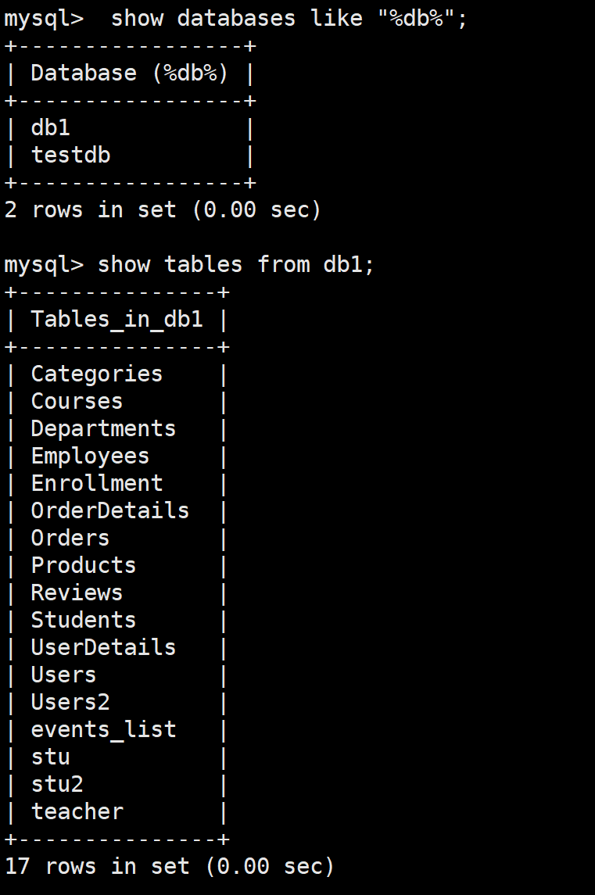Select the Orders table name
Image resolution: width=595 pixels, height=895 pixels.
[70, 538]
